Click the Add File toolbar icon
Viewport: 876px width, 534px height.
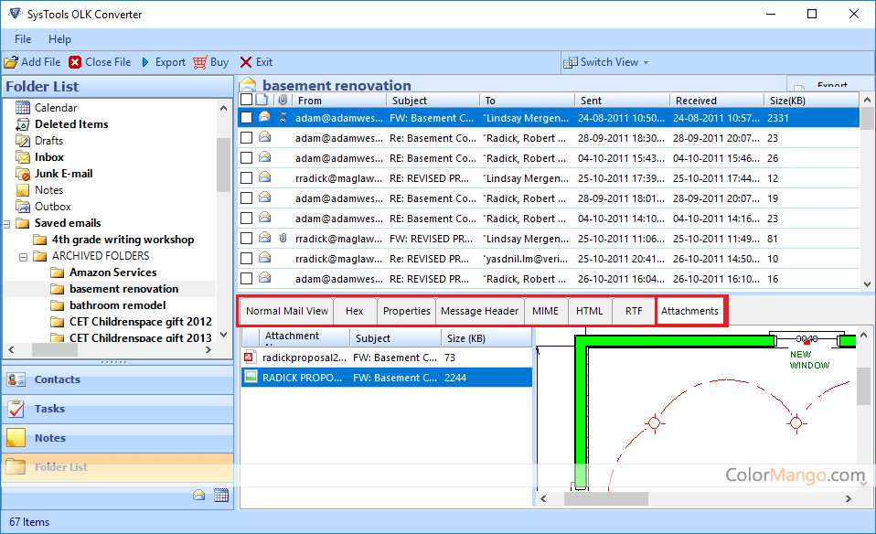click(11, 62)
